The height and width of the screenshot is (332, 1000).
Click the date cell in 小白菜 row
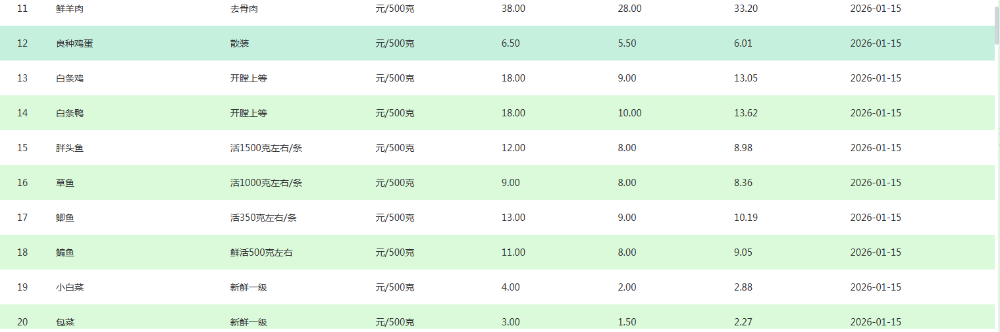pos(876,287)
